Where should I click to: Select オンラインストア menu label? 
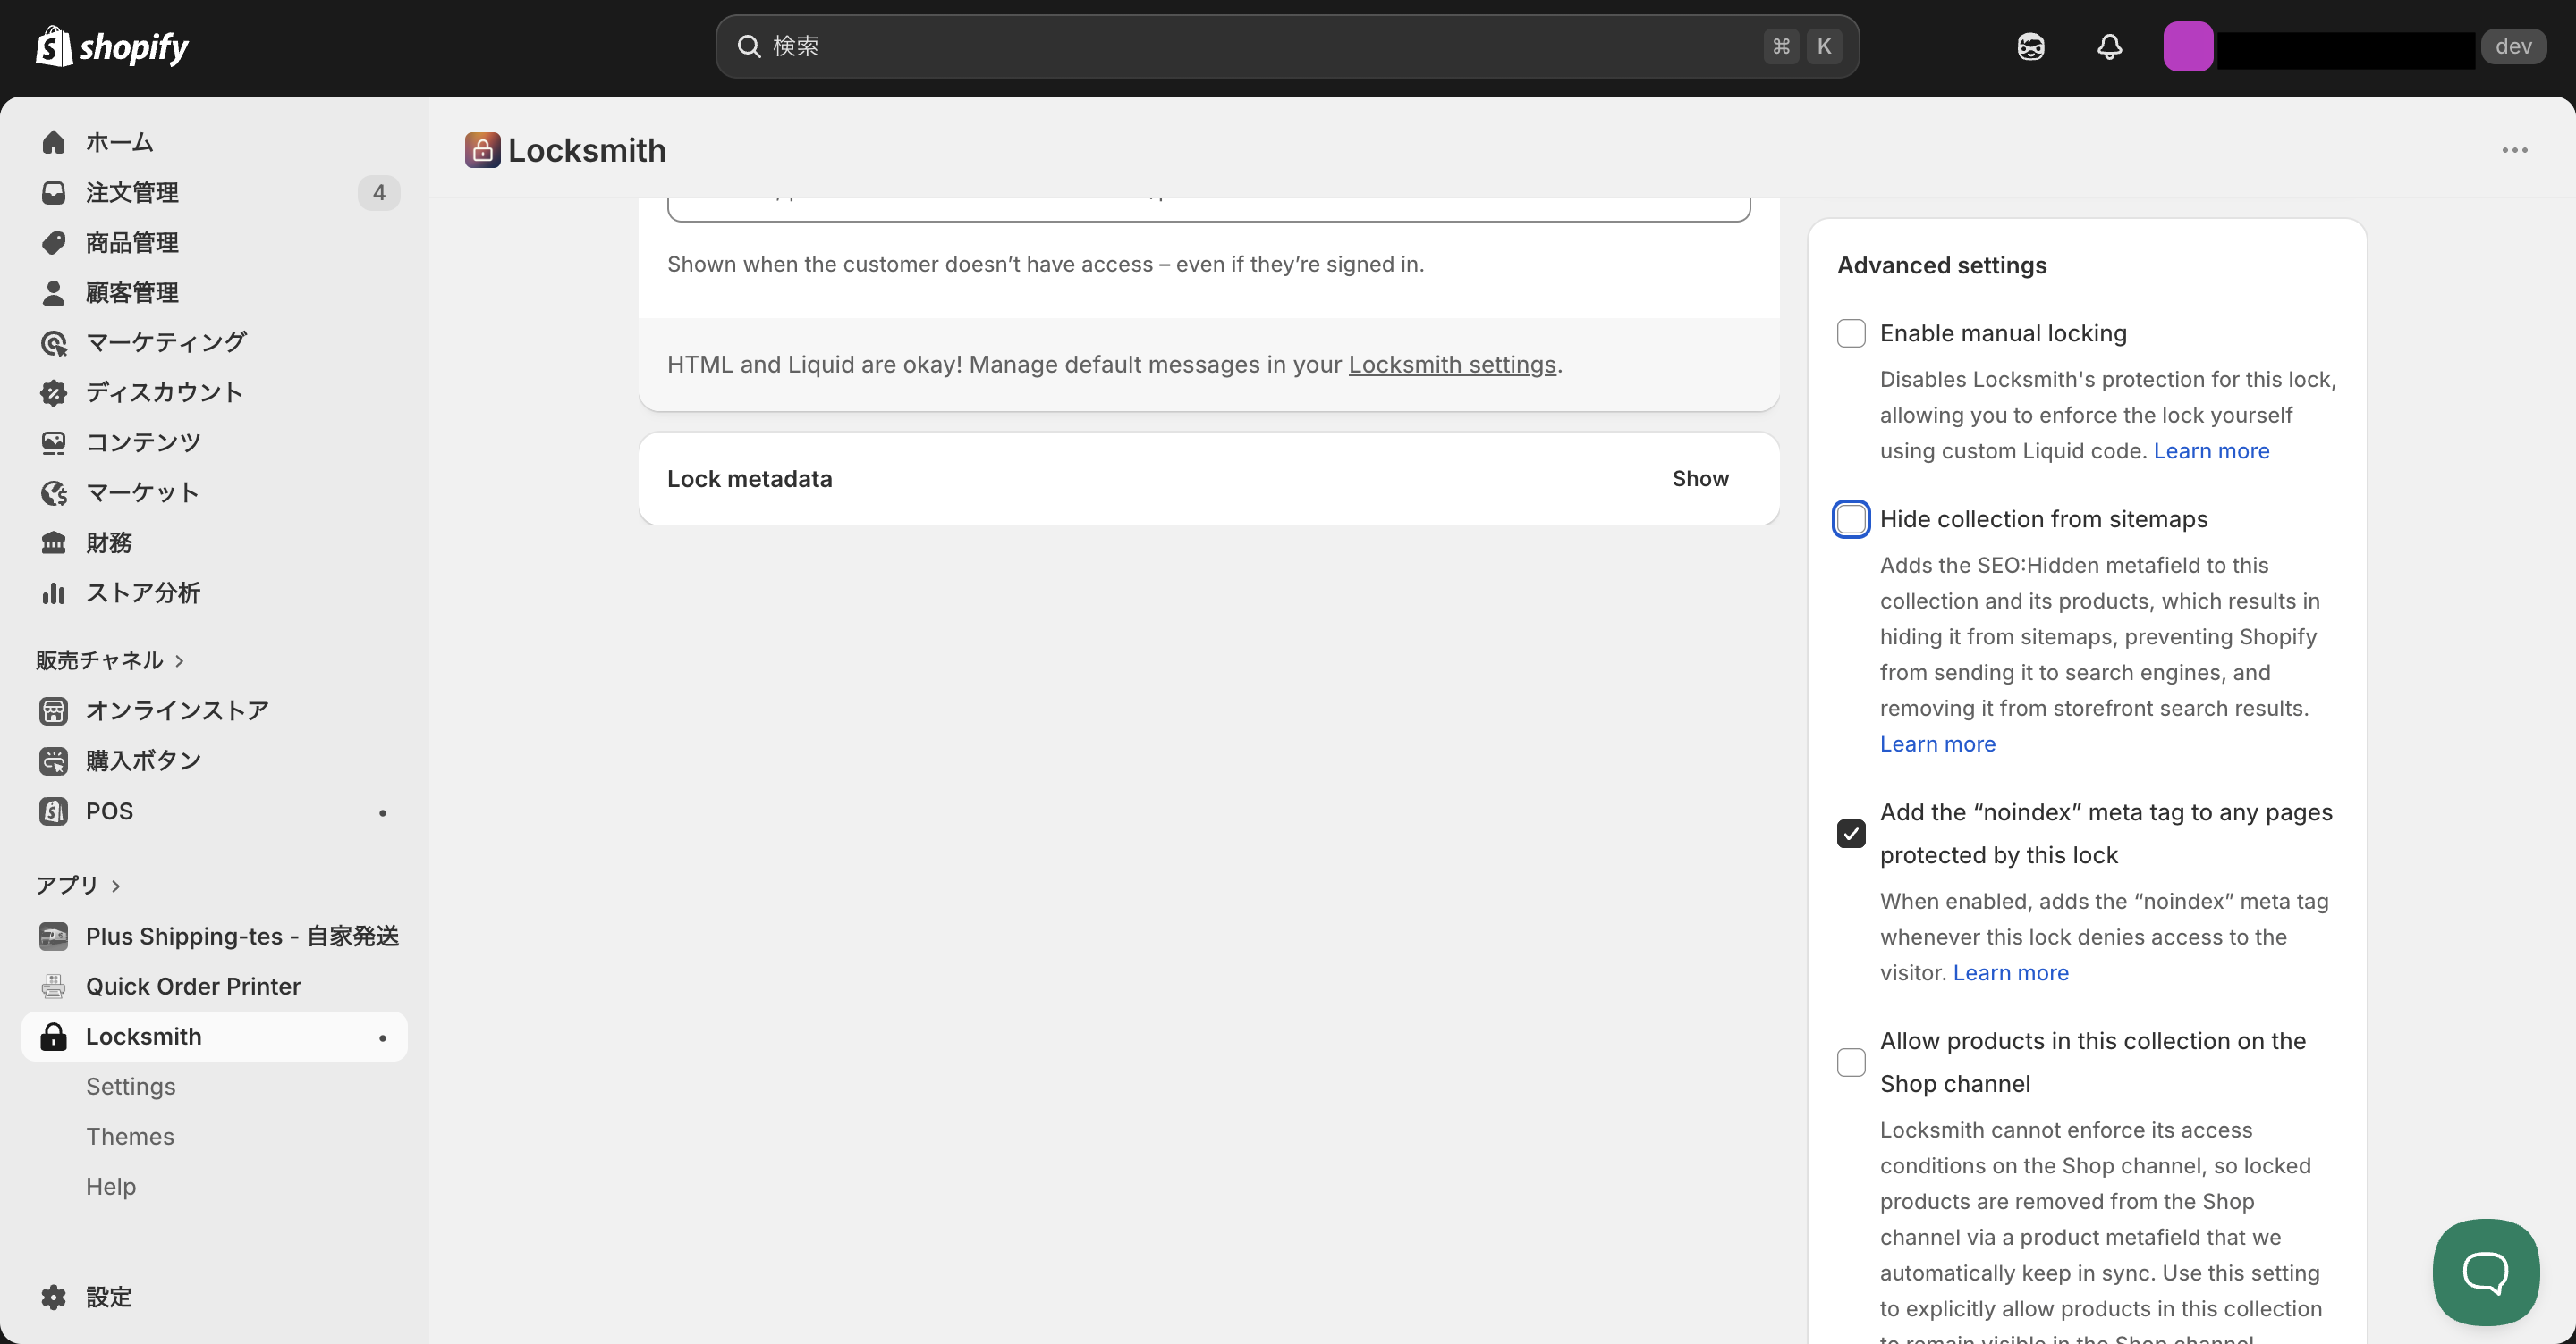click(177, 710)
